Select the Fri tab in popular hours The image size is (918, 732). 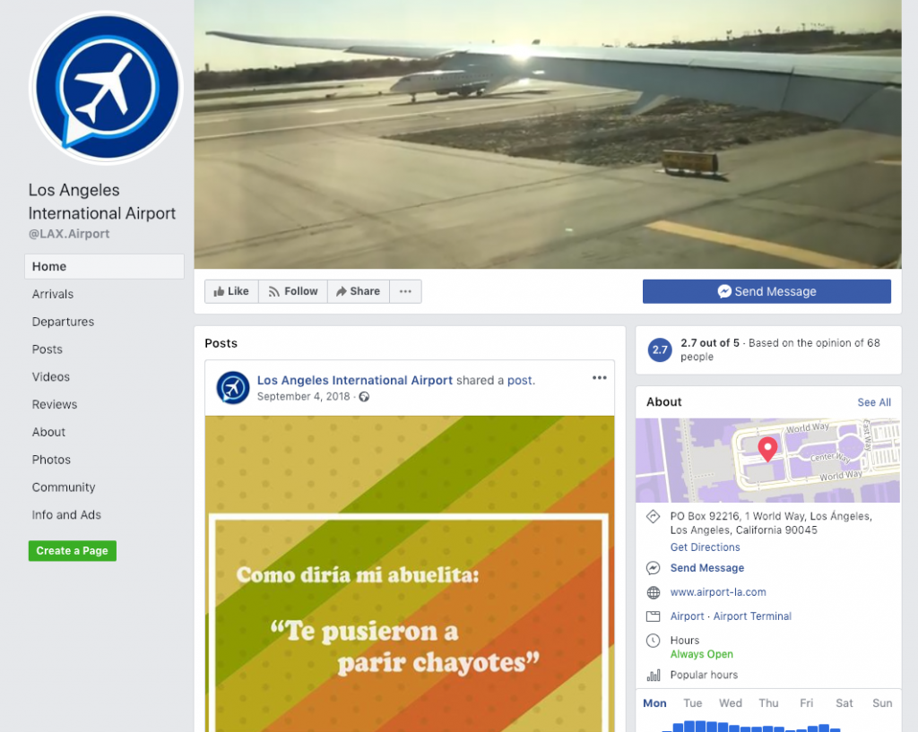pos(807,703)
